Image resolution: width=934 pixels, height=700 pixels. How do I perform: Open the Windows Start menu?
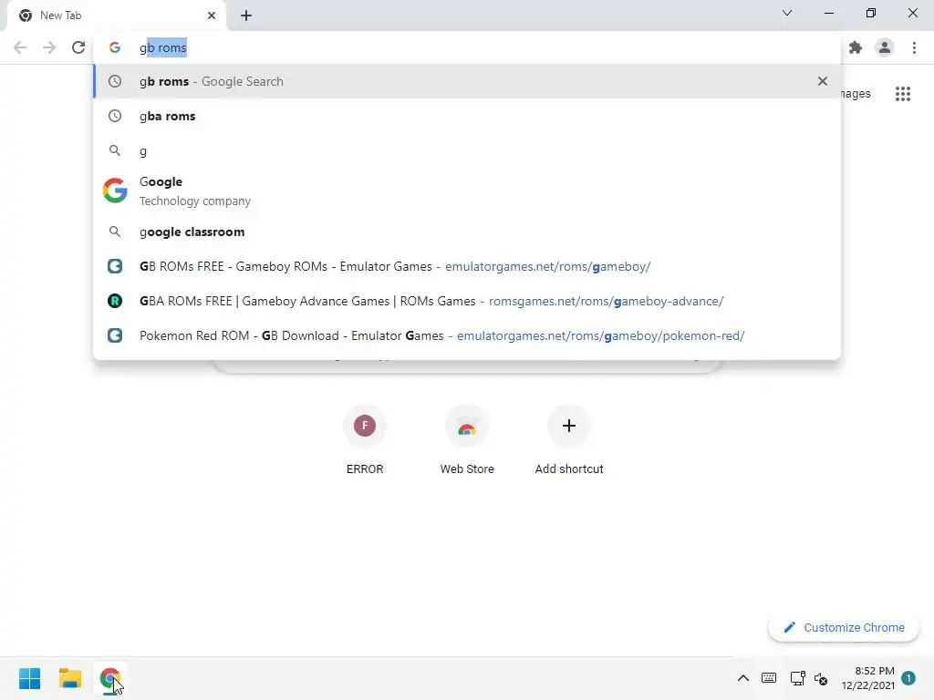[x=30, y=678]
